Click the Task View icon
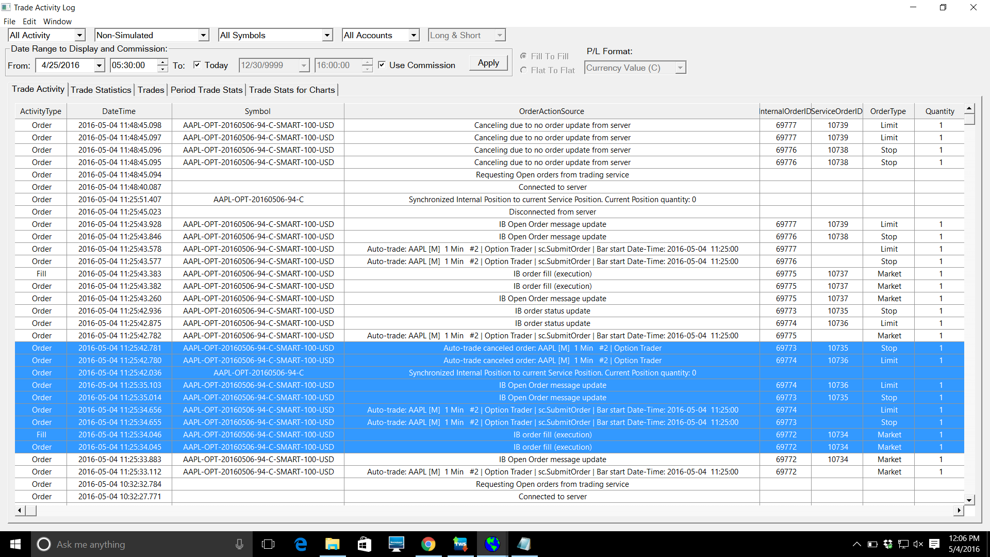Image resolution: width=990 pixels, height=557 pixels. pos(268,544)
